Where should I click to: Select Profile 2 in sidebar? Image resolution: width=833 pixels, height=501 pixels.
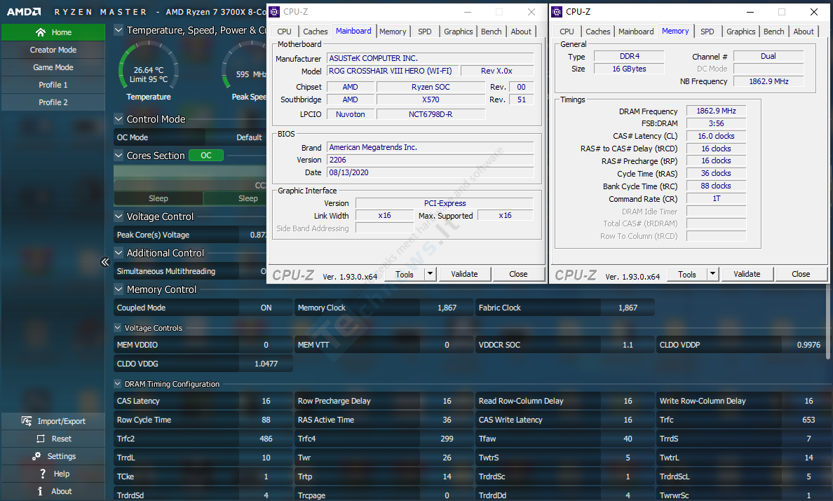(53, 102)
